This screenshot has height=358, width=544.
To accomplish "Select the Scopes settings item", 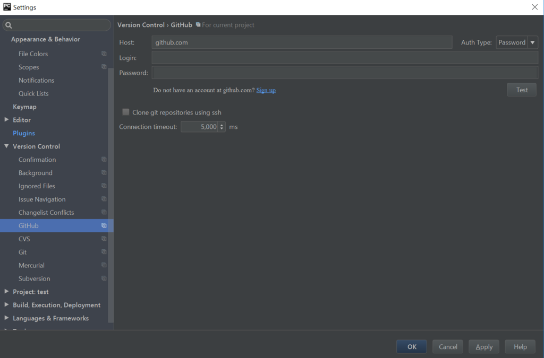I will (x=29, y=67).
